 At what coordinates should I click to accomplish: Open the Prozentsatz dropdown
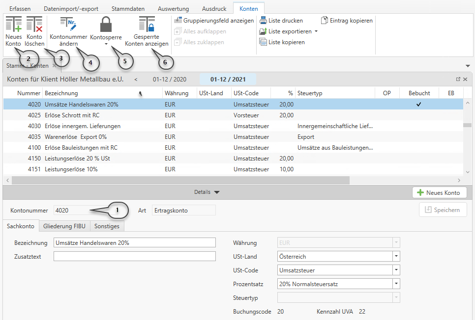pos(396,284)
